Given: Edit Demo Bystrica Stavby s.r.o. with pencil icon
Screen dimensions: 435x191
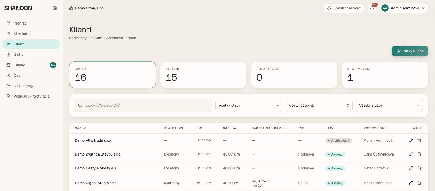Looking at the screenshot, I should pyautogui.click(x=411, y=154).
